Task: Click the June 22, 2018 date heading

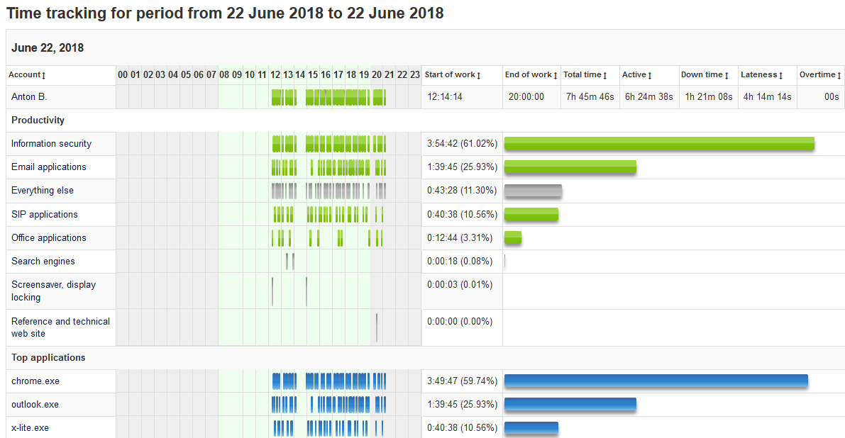Action: coord(48,48)
